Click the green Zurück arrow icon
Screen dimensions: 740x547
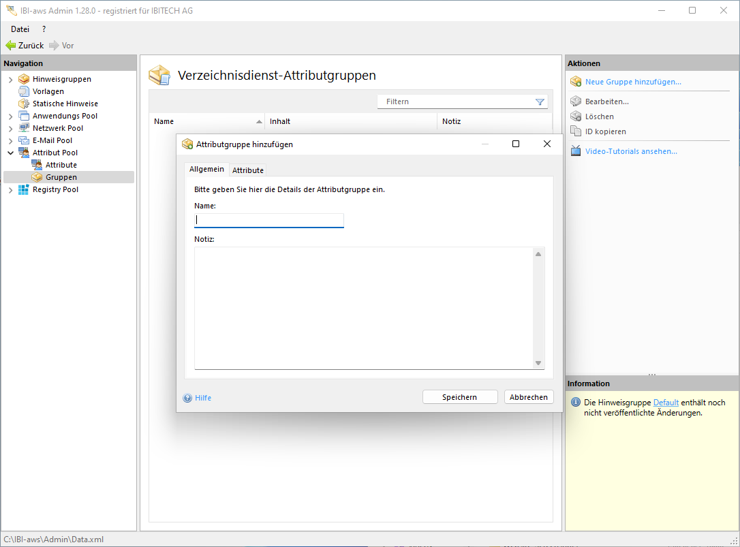click(x=10, y=46)
